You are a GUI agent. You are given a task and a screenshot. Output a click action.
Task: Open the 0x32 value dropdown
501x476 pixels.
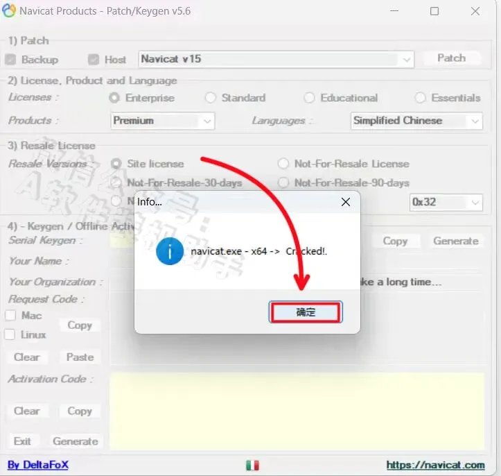[x=446, y=202]
